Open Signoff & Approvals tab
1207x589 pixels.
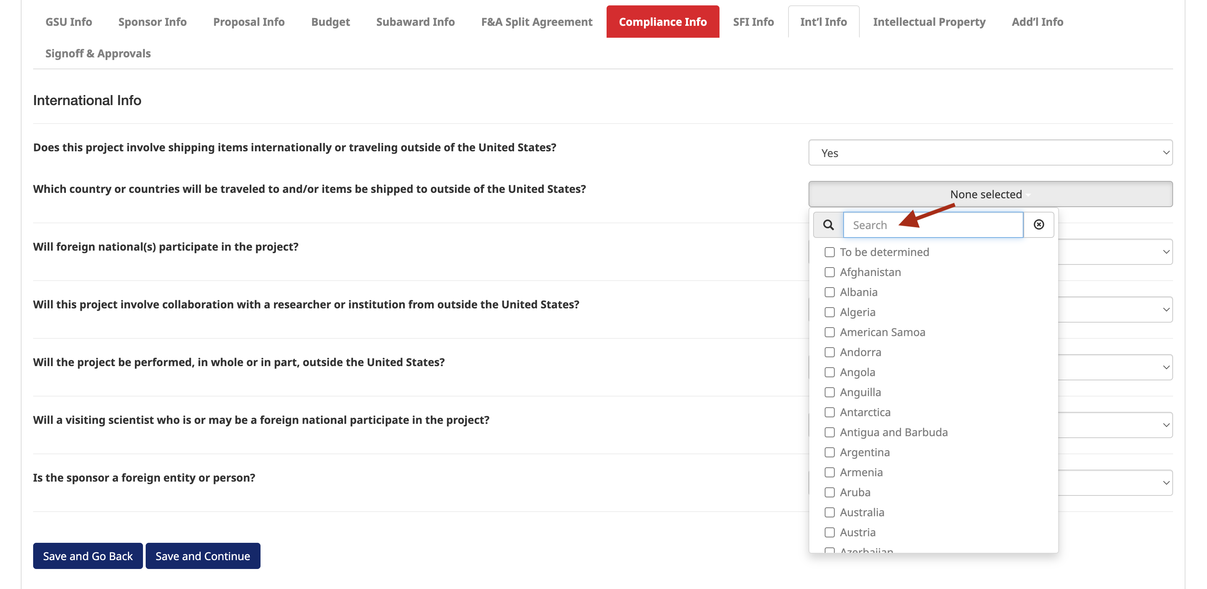(x=98, y=54)
